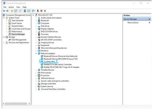Click the Processors category icon

click(x=39, y=75)
